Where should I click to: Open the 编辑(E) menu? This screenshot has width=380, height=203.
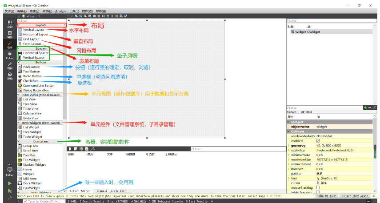[x=22, y=11]
